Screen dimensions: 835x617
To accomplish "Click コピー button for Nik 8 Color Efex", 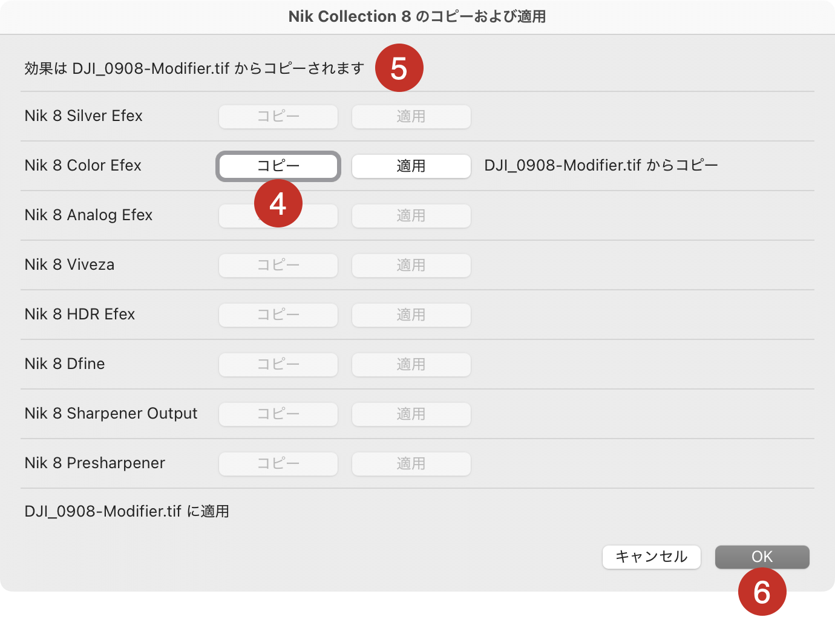I will point(278,166).
